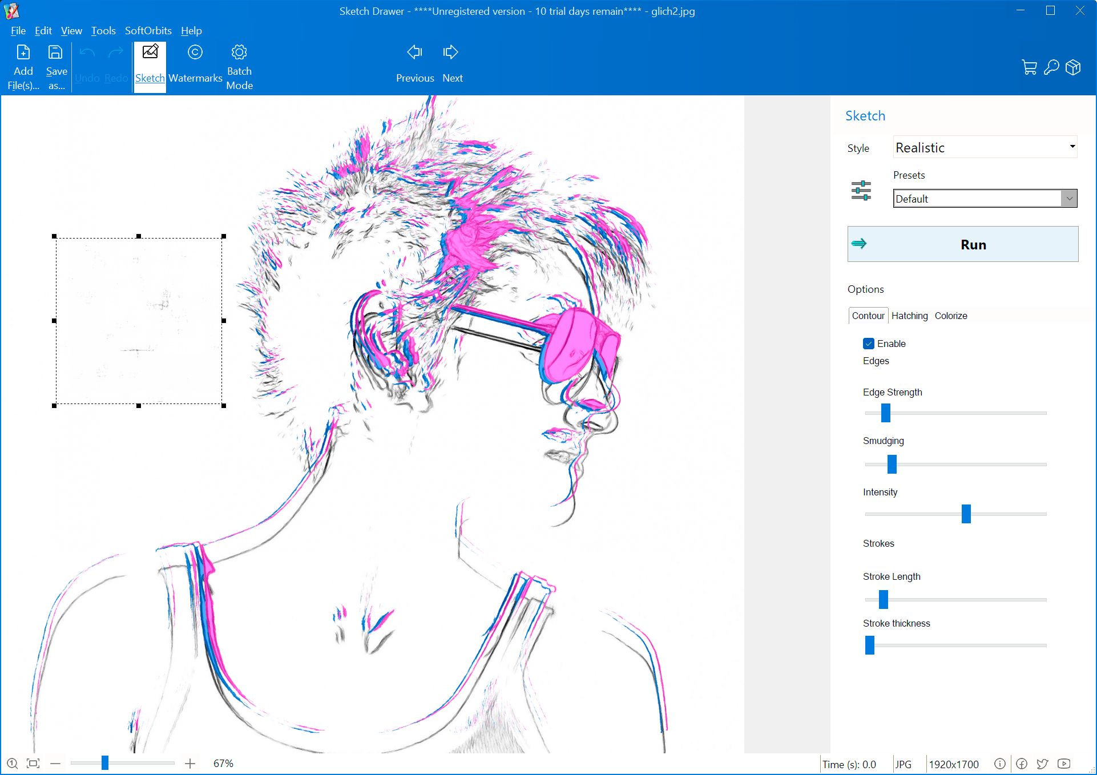The height and width of the screenshot is (775, 1097).
Task: Open the SoftOrbits menu
Action: point(148,31)
